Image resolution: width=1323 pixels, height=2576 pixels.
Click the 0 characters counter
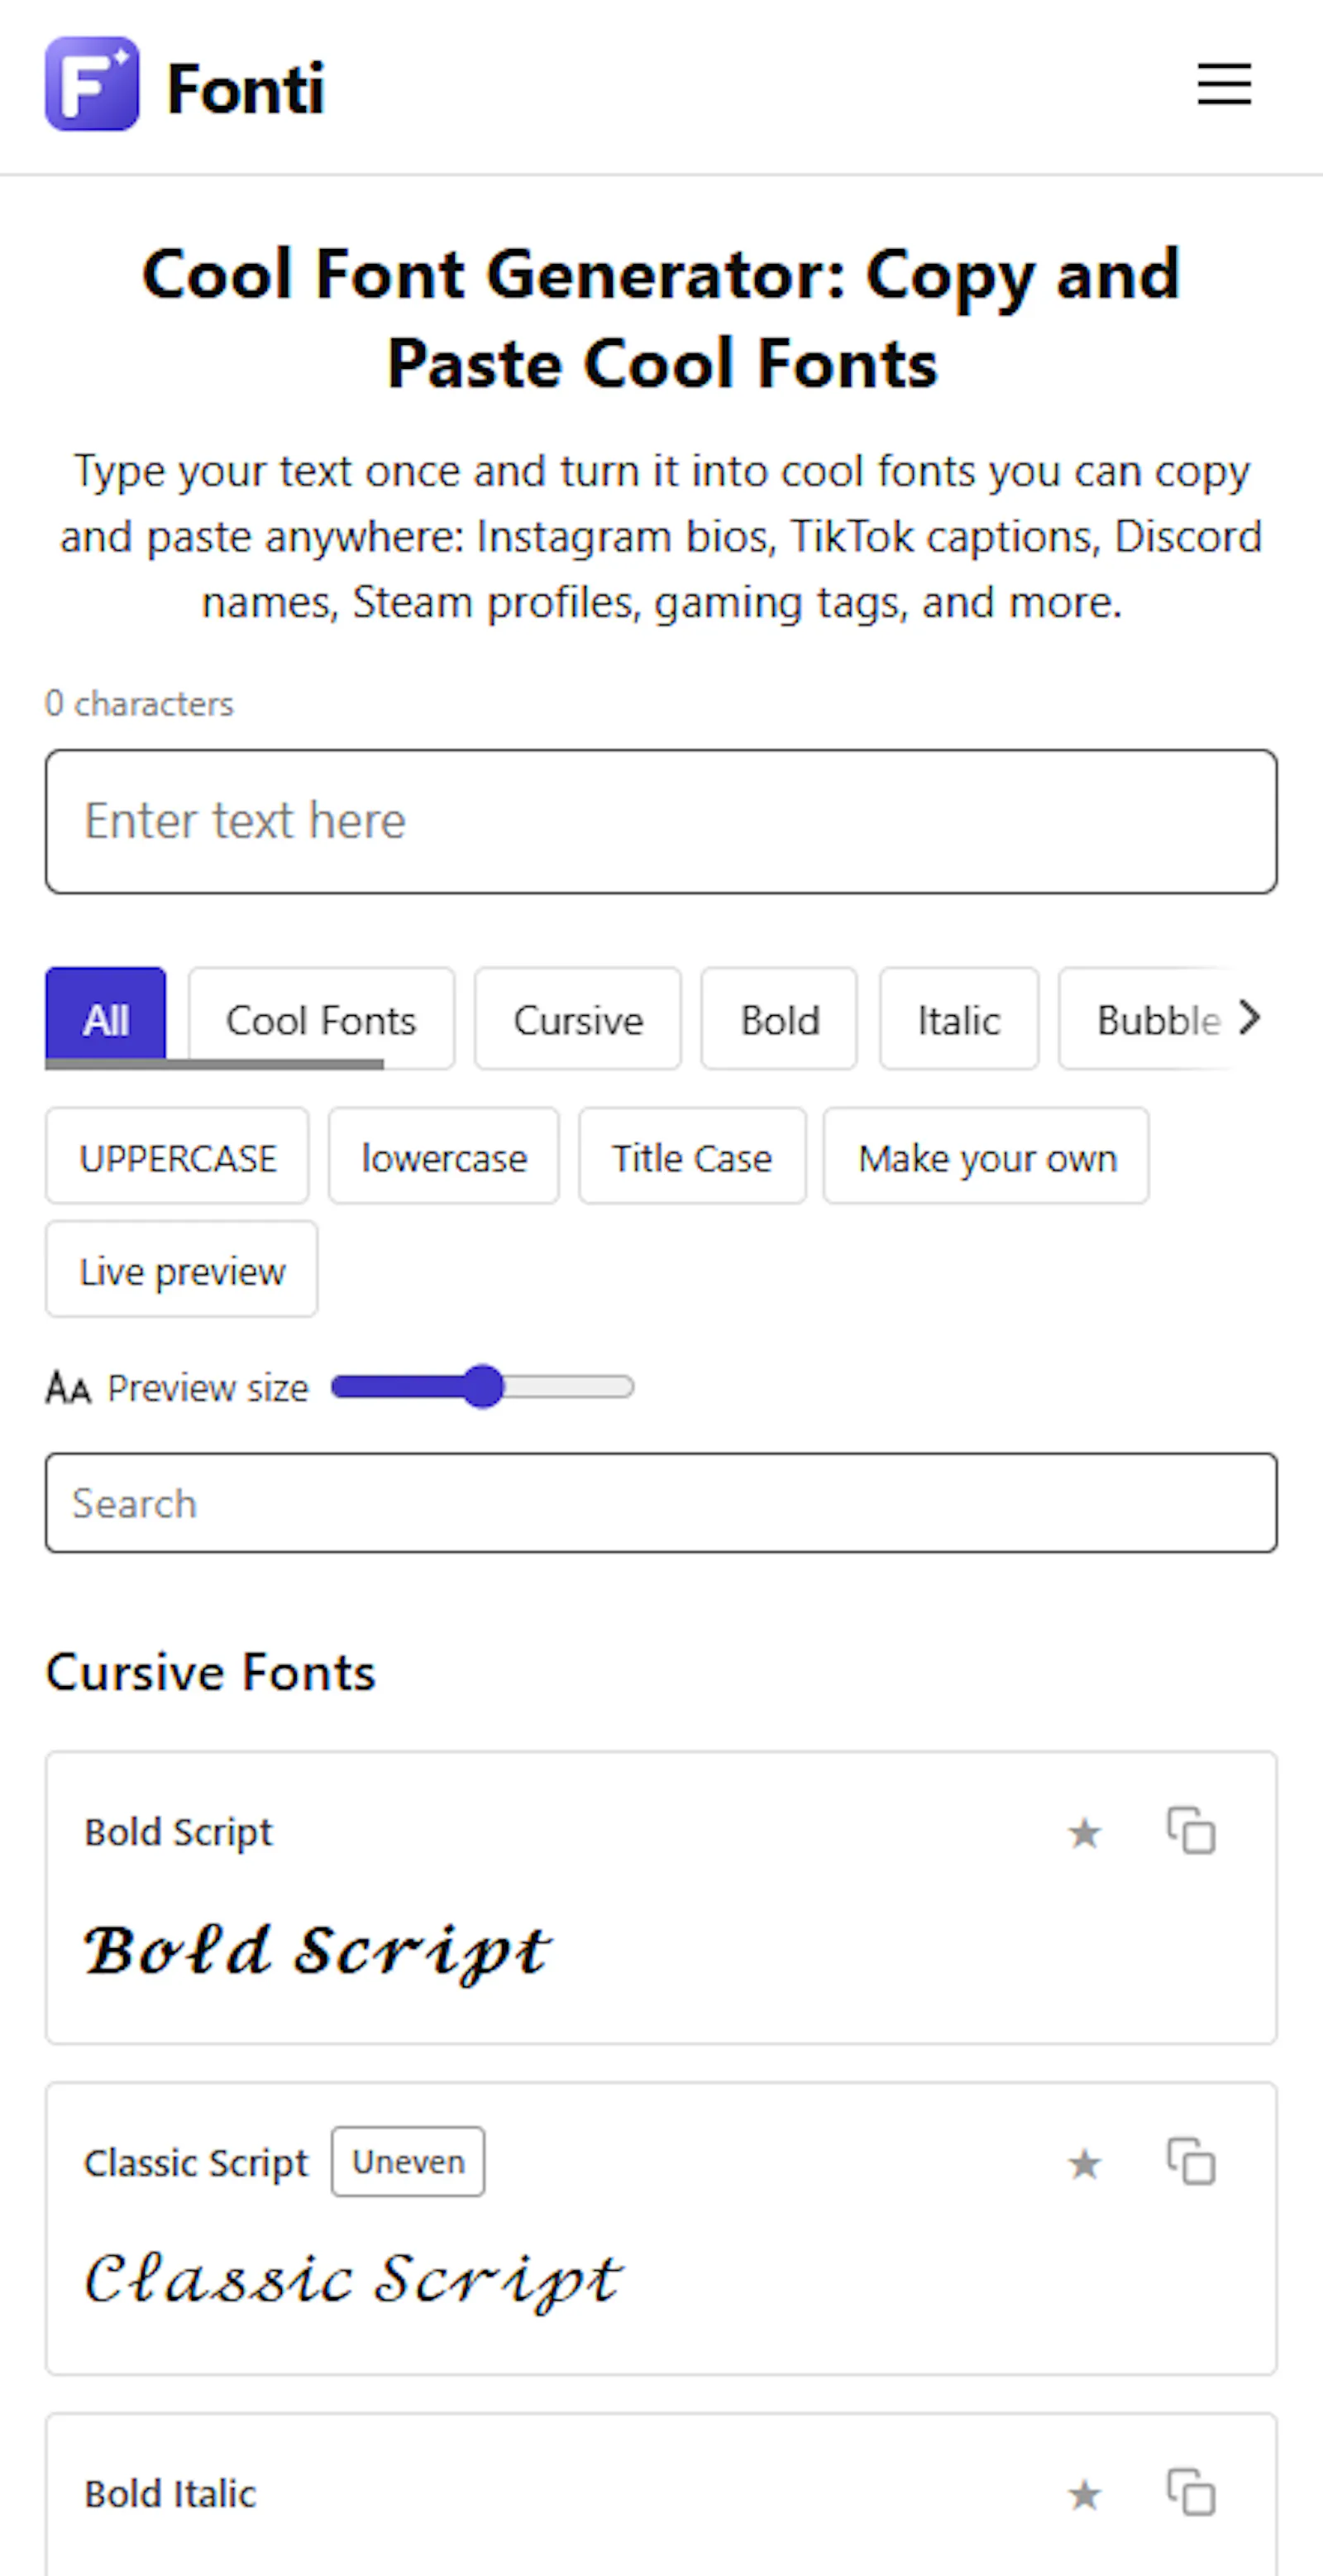(x=139, y=703)
